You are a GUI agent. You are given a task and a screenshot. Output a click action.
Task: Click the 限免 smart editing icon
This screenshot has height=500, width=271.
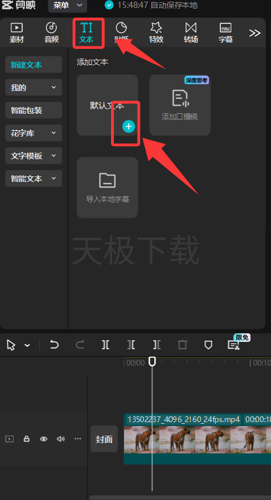(233, 345)
